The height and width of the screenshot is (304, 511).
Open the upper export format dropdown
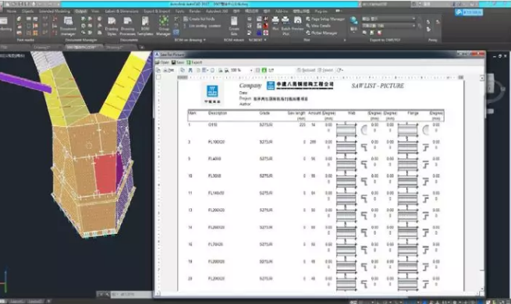click(x=389, y=19)
